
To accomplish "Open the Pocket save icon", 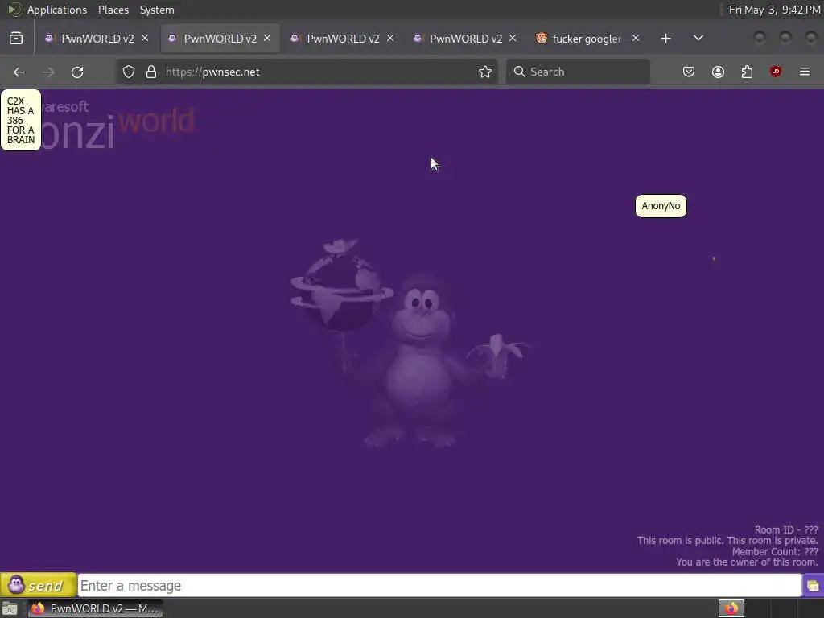I will (689, 72).
